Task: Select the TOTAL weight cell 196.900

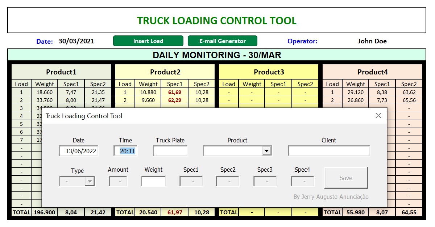Action: pos(44,212)
